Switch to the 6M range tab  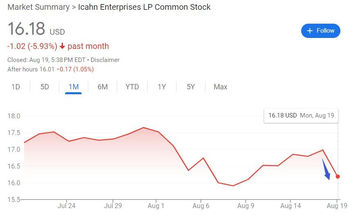click(103, 87)
